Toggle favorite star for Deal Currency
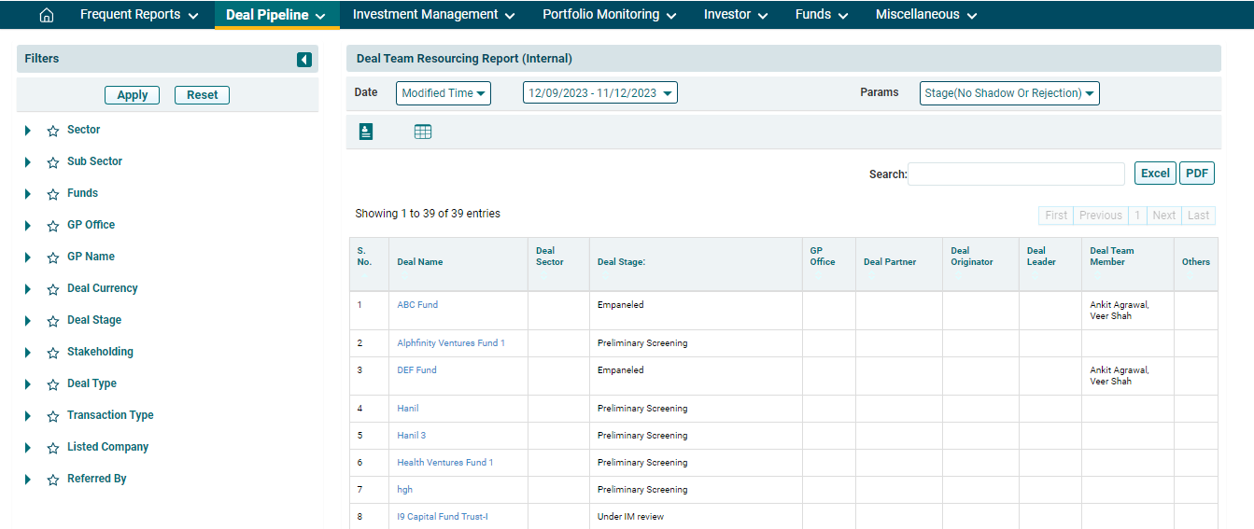1254x529 pixels. click(53, 289)
